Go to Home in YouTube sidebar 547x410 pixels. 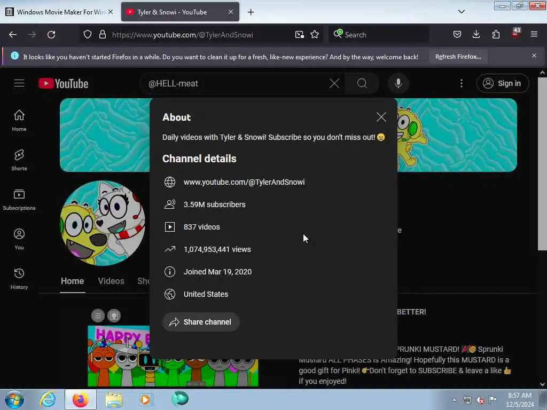click(x=19, y=121)
